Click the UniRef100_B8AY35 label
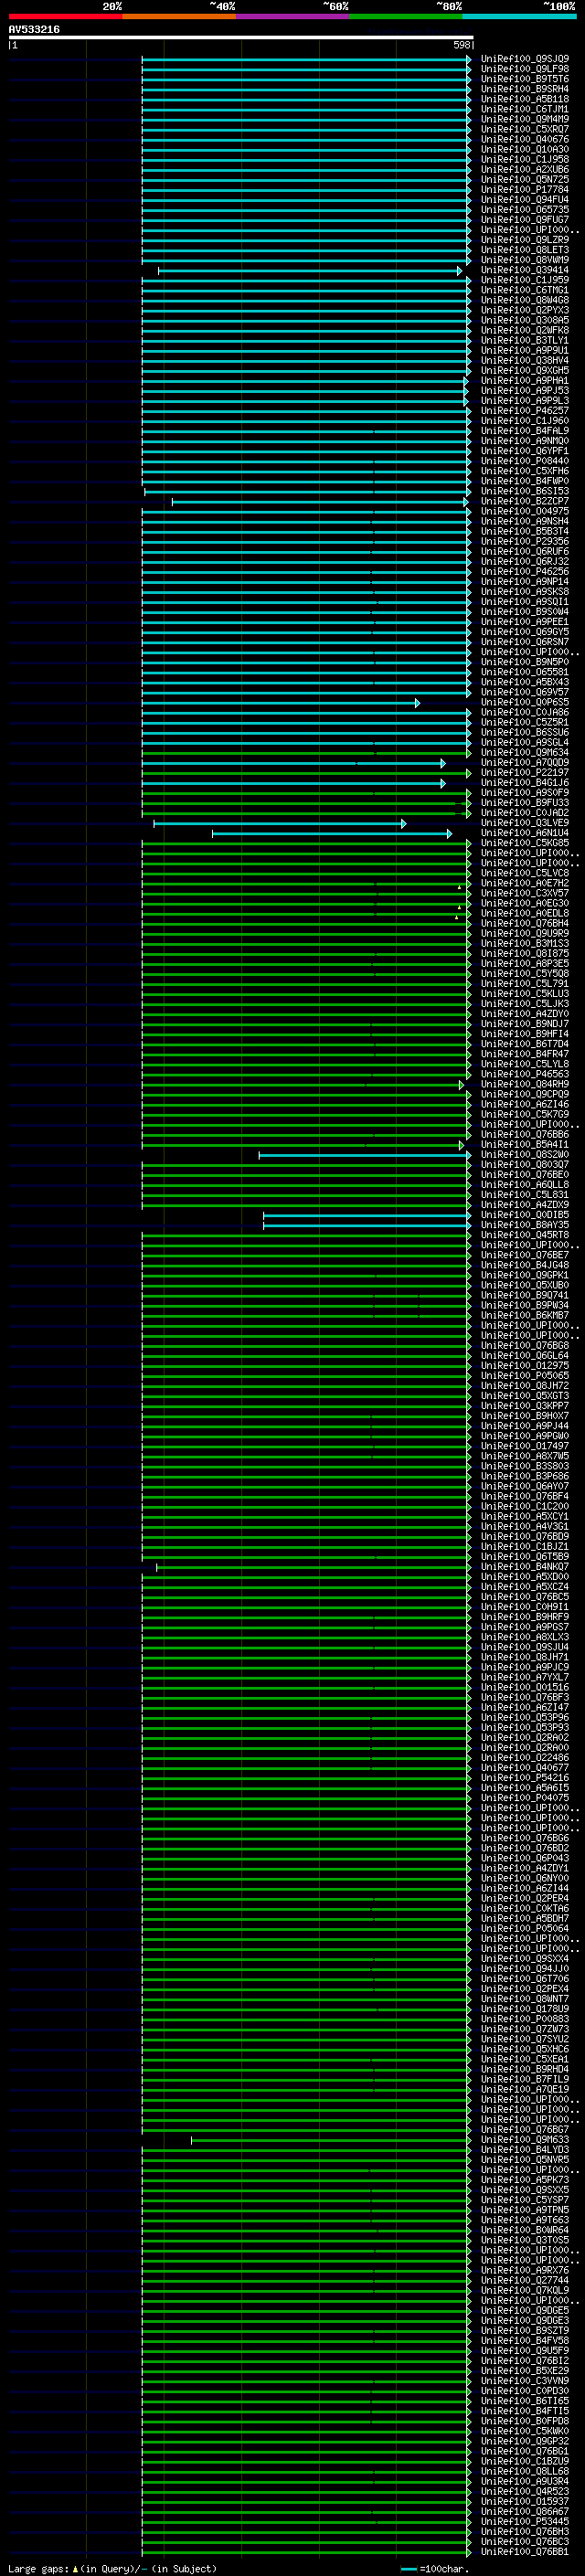 (525, 1225)
